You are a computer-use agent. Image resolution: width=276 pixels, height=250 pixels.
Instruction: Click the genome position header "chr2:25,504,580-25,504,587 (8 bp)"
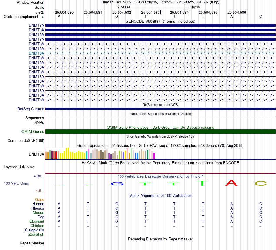[191, 2]
